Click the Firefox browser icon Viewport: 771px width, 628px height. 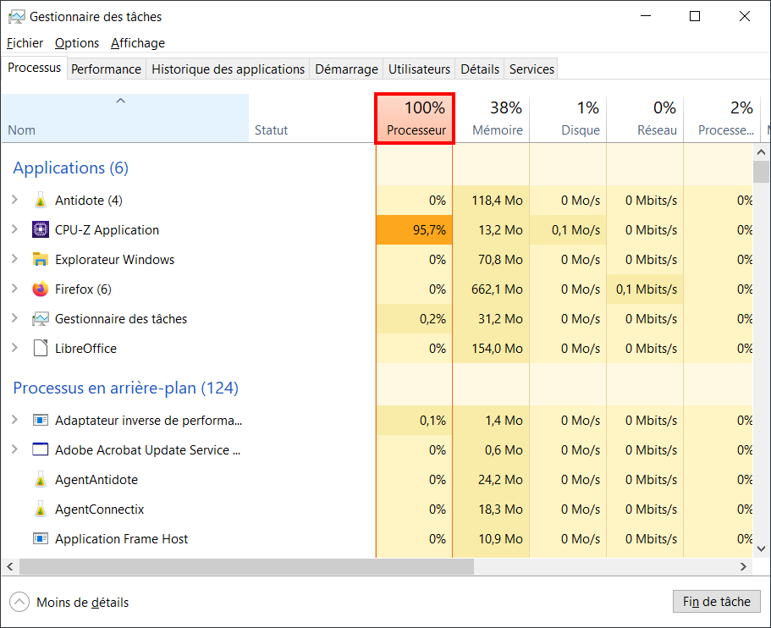[41, 289]
